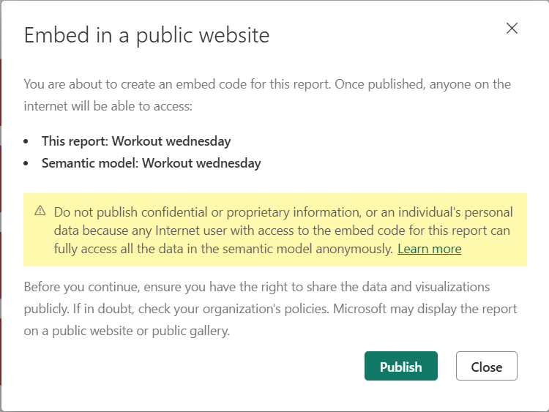549x412 pixels.
Task: Click the dark red strip at left edge
Action: pyautogui.click(x=1, y=220)
